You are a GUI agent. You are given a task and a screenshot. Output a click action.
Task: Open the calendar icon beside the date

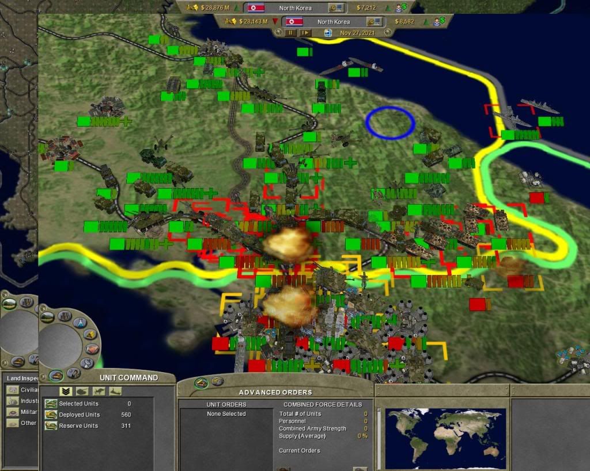click(x=328, y=33)
